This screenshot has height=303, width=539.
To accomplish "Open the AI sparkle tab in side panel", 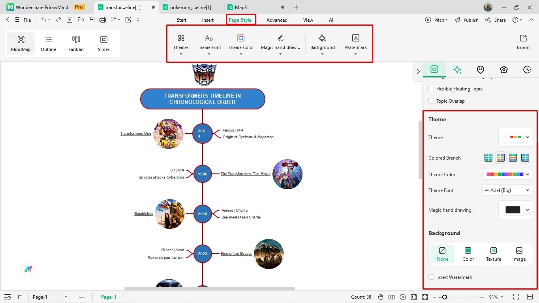I will 457,70.
